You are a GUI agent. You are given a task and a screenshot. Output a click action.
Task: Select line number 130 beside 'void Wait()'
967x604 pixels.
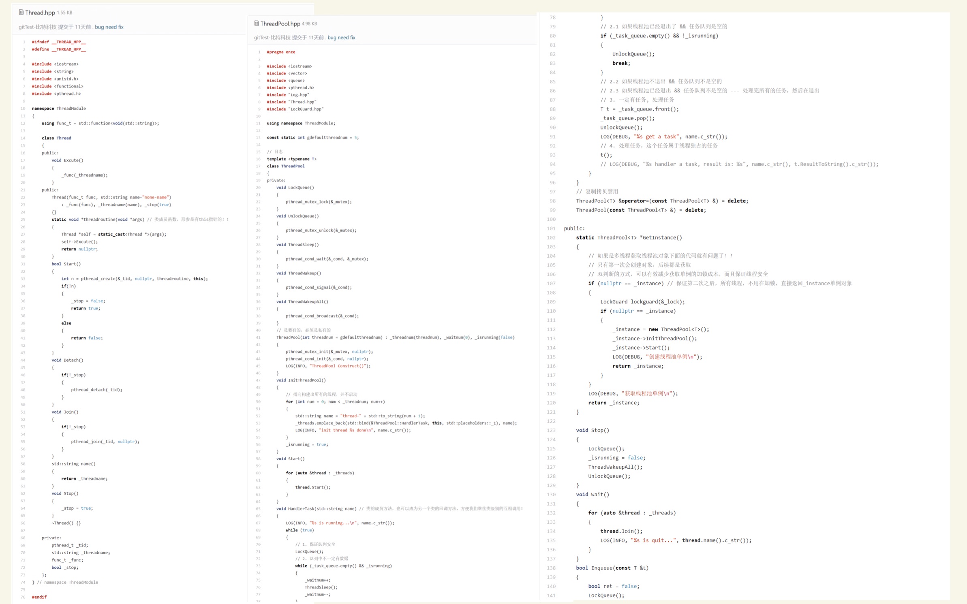coord(551,495)
